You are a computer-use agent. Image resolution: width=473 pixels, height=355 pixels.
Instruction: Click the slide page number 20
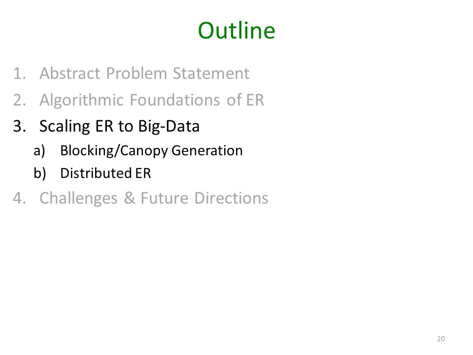440,339
